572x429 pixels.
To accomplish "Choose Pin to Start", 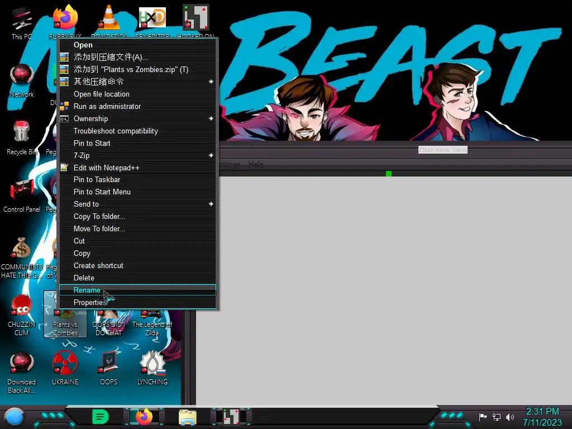I will pos(137,143).
